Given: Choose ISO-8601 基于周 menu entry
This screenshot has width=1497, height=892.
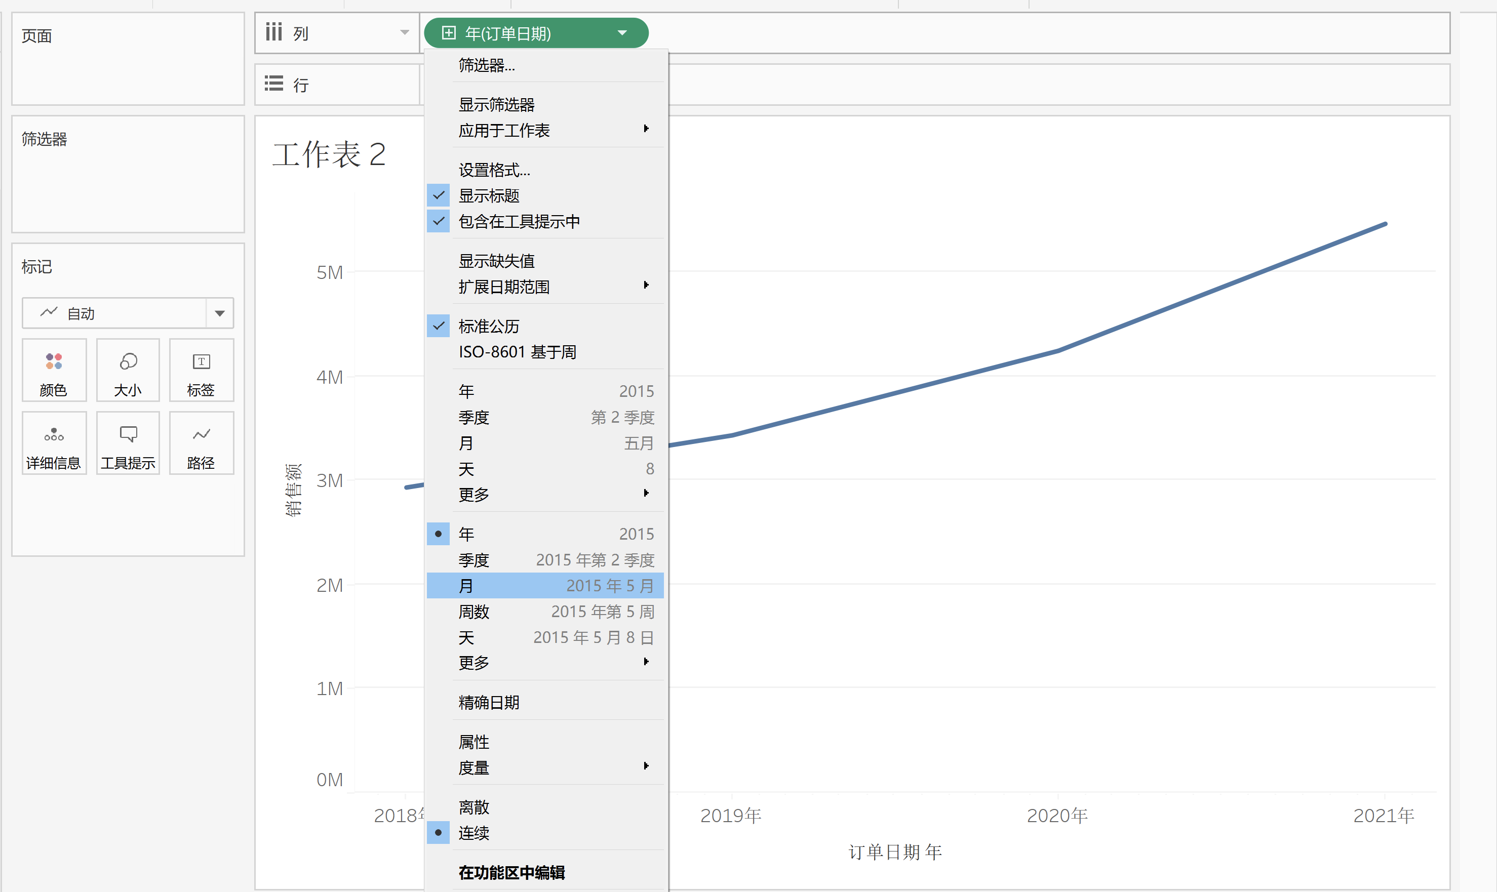Looking at the screenshot, I should click(x=545, y=352).
